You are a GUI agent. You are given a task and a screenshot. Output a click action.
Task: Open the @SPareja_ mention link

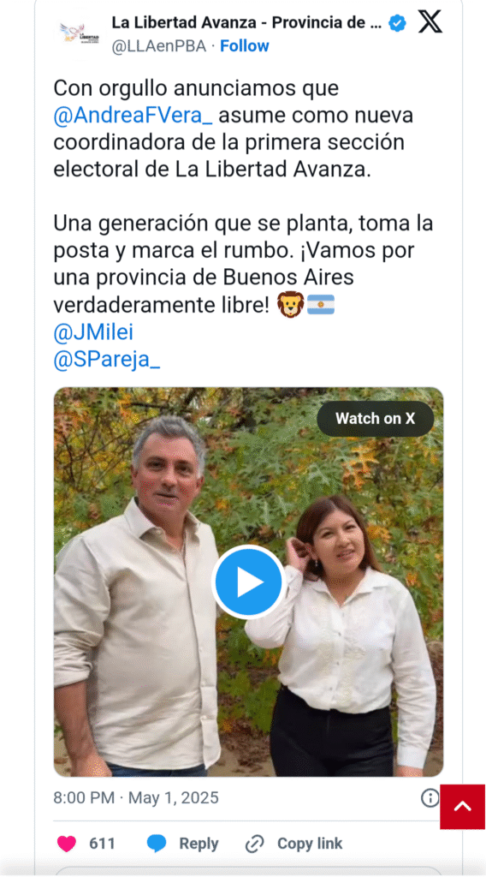[107, 361]
